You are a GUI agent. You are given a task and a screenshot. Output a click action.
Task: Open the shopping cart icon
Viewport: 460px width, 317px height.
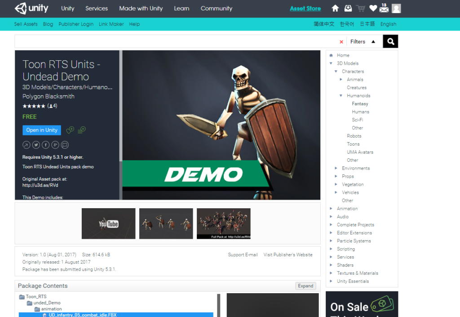point(361,9)
